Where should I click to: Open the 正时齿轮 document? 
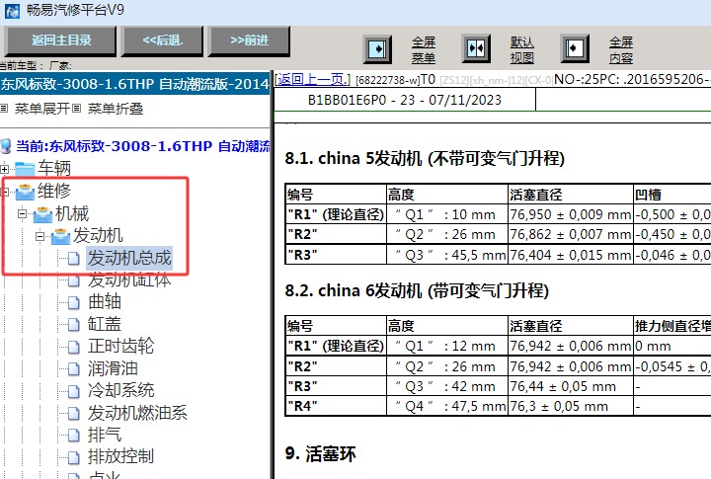coord(121,346)
